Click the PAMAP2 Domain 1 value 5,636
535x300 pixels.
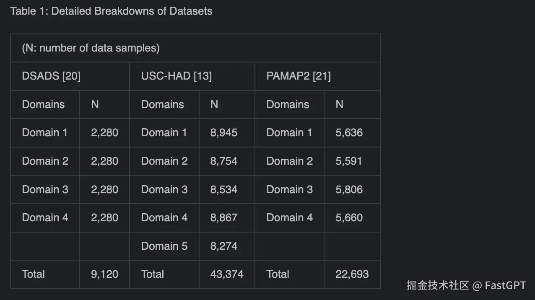click(x=349, y=133)
